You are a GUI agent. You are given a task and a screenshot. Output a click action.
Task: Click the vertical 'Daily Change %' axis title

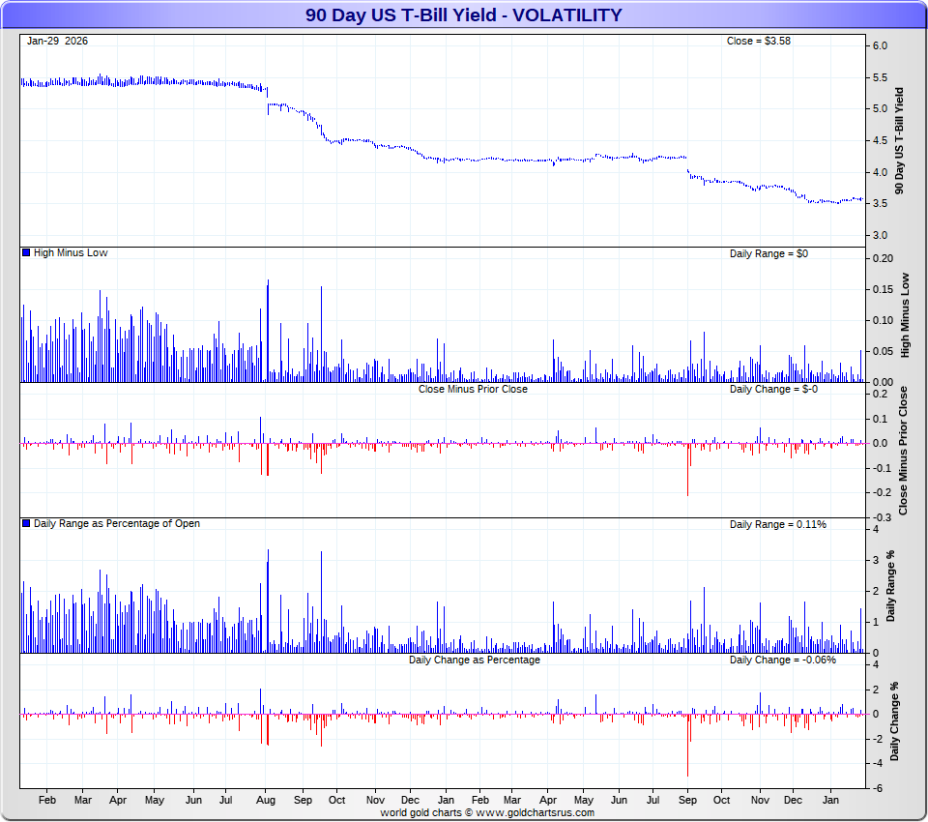click(x=895, y=720)
